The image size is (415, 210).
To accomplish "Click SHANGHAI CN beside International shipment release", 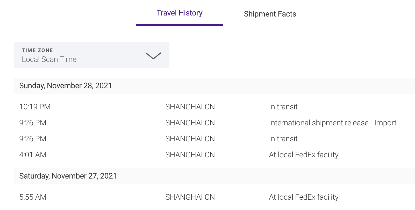I will [190, 123].
